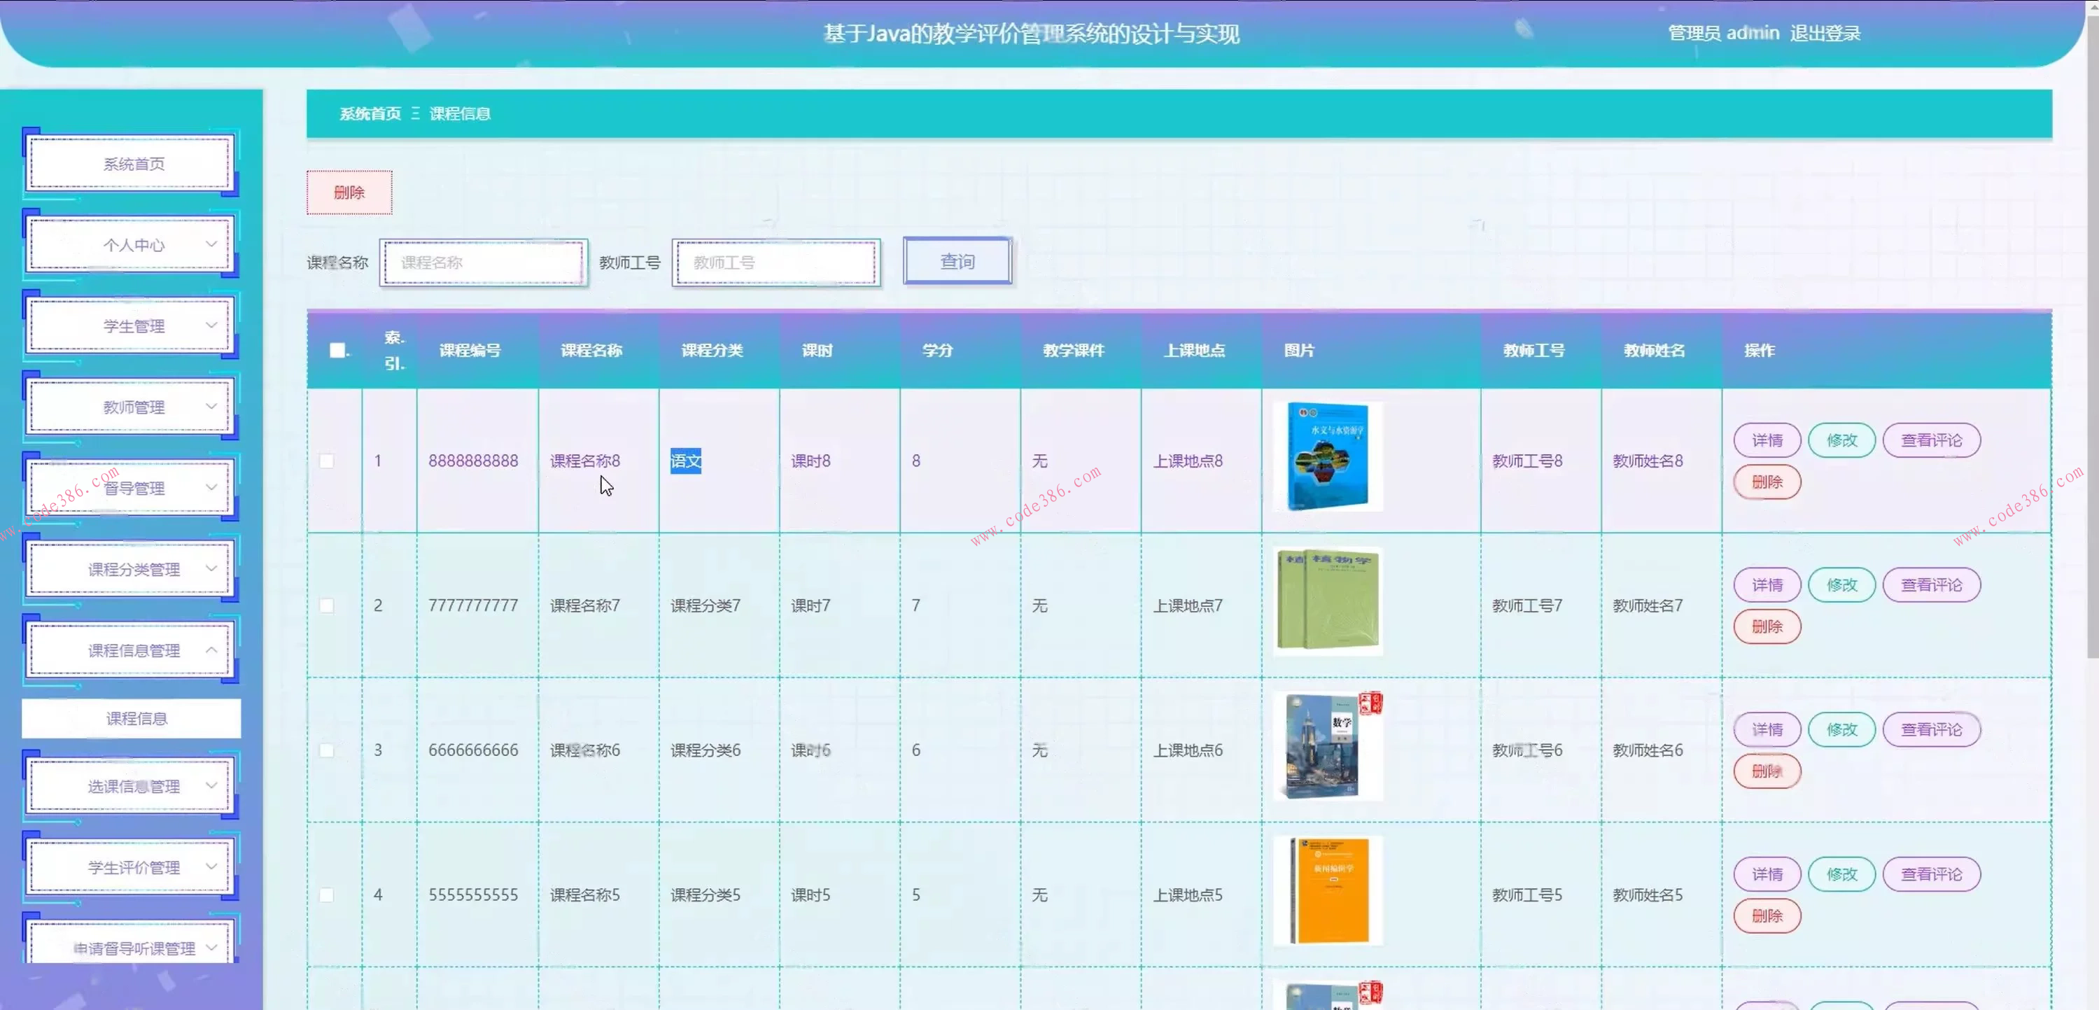Check the checkbox for course 8888888888
The height and width of the screenshot is (1010, 2099).
click(x=327, y=461)
